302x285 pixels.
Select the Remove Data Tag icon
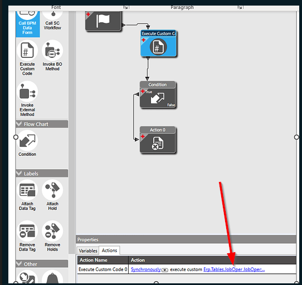(x=27, y=231)
